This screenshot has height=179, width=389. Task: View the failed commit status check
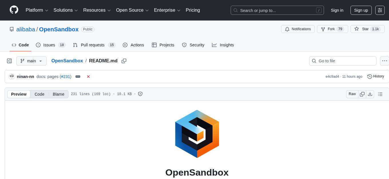[88, 76]
